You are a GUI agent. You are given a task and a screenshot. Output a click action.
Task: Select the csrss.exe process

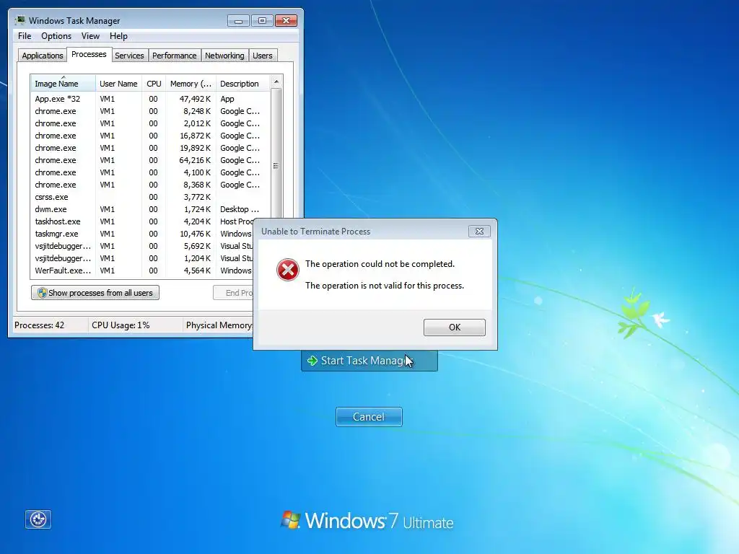150,197
